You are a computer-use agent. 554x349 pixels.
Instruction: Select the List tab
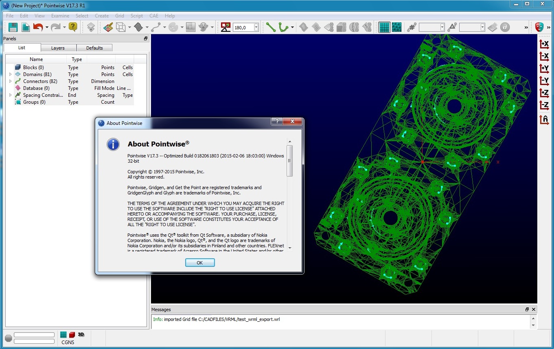coord(22,48)
